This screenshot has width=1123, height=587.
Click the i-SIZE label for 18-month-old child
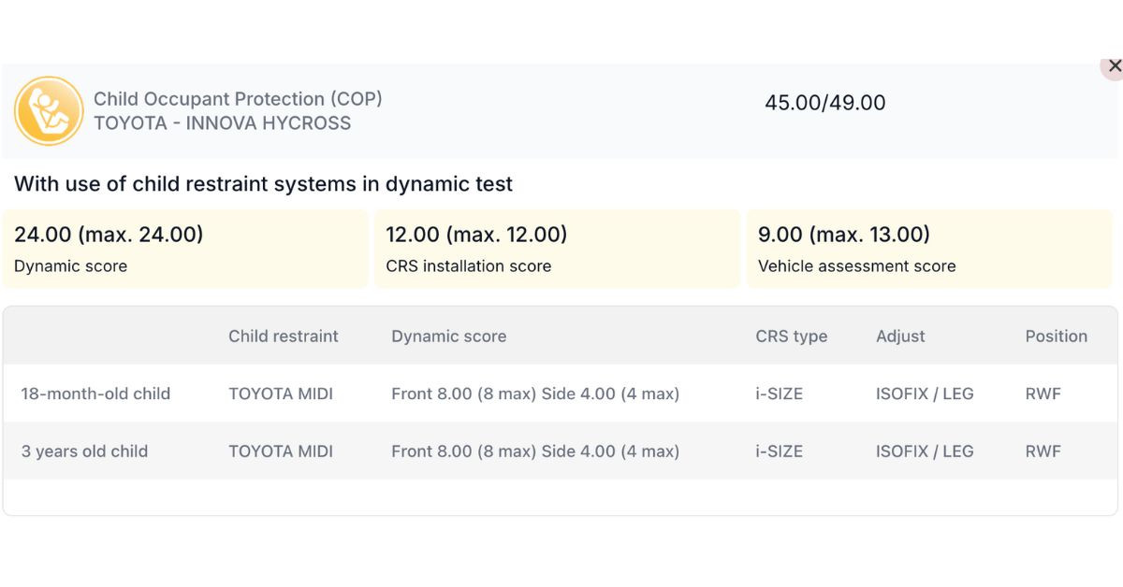780,394
